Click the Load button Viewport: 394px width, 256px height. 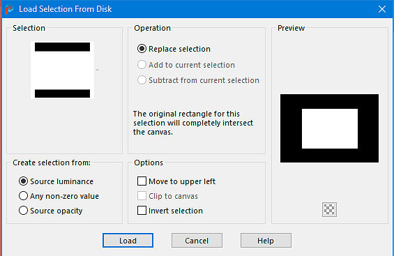(128, 241)
